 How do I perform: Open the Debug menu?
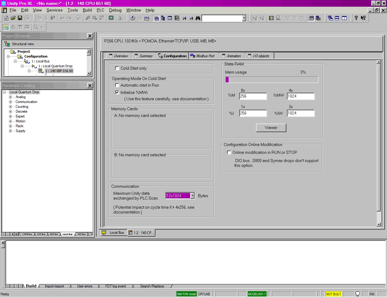coord(115,10)
